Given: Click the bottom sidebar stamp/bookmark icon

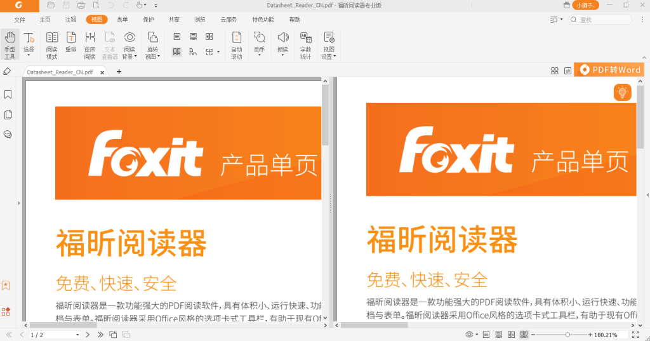Looking at the screenshot, I should click(6, 285).
